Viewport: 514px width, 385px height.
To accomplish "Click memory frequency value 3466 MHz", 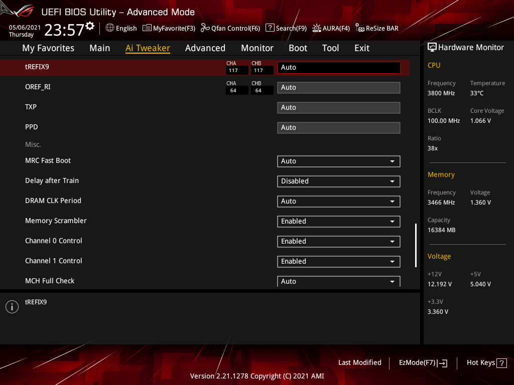I will 441,203.
